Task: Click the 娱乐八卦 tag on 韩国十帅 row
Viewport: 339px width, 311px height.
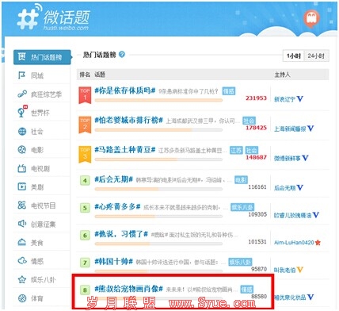Action: pos(240,262)
